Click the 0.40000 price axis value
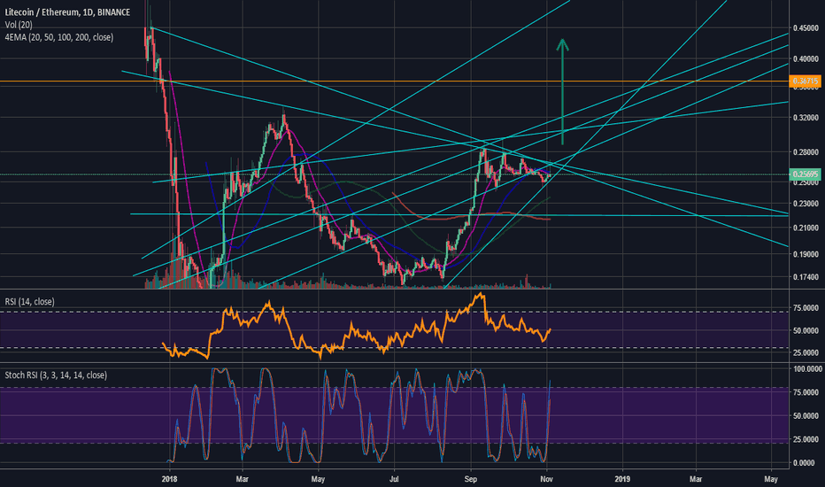825x487 pixels. click(x=806, y=59)
